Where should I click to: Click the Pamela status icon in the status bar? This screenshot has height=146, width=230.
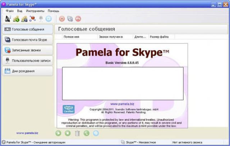point(4,142)
